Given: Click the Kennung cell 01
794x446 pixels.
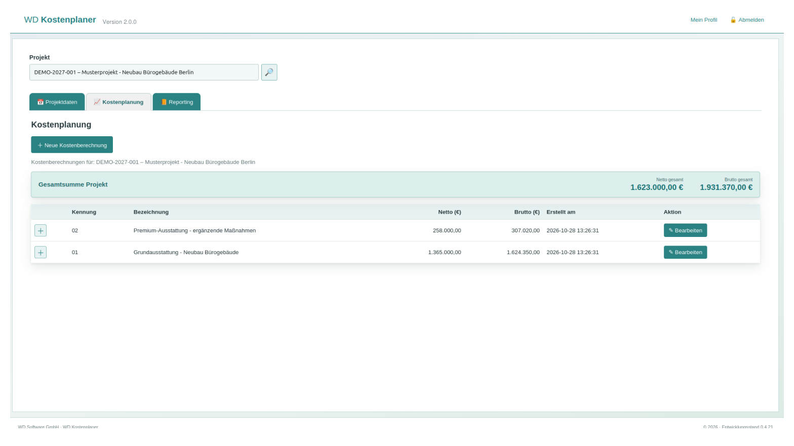Looking at the screenshot, I should pos(75,252).
